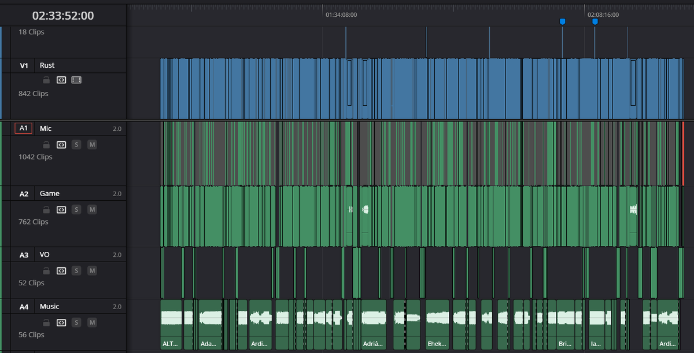Select the Ehek... music clip
This screenshot has width=694, height=353.
437,325
